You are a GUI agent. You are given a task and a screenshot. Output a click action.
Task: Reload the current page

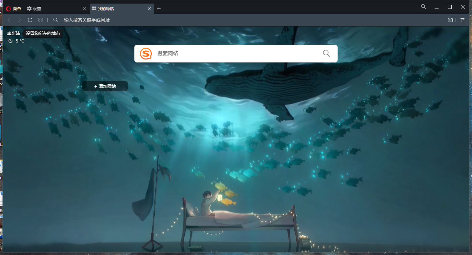[x=30, y=20]
